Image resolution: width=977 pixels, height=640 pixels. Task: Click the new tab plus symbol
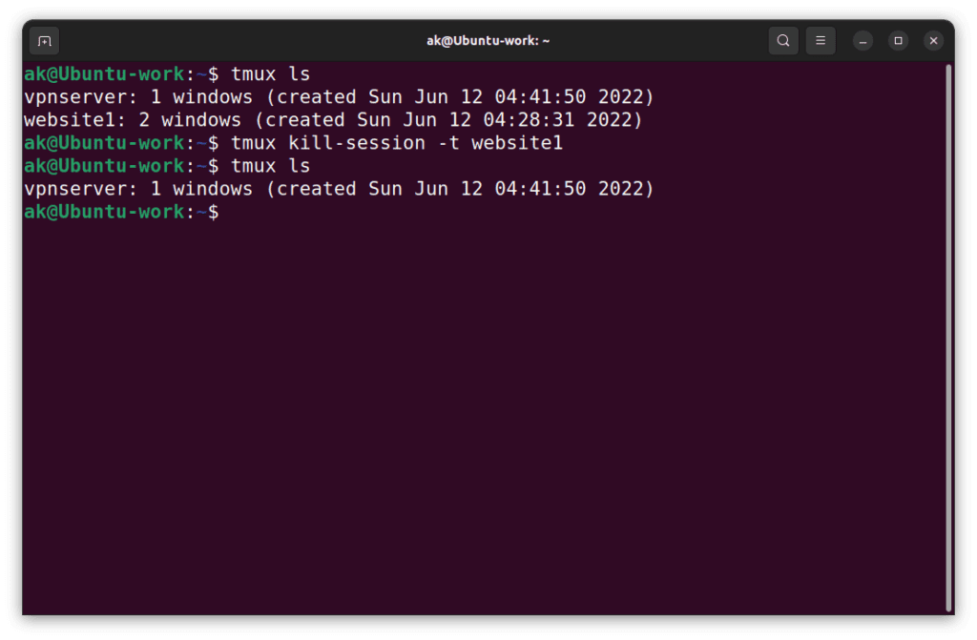(x=44, y=40)
